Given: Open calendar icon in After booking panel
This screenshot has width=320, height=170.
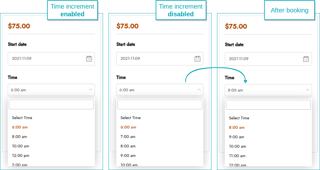Looking at the screenshot, I should click(306, 59).
